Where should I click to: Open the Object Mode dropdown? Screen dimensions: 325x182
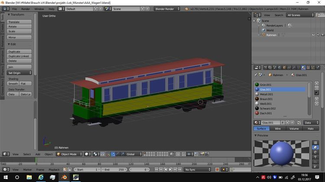point(68,154)
